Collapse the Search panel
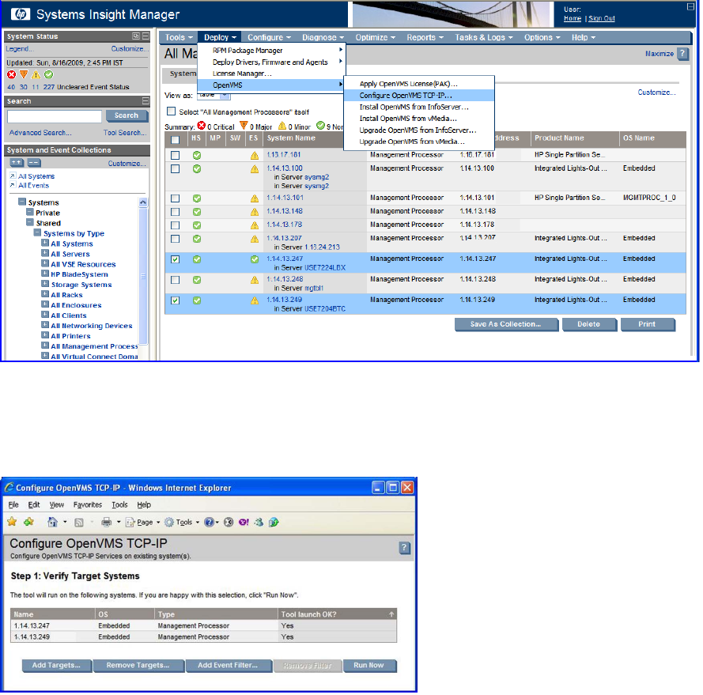Screen dimensions: 703x695 point(146,101)
